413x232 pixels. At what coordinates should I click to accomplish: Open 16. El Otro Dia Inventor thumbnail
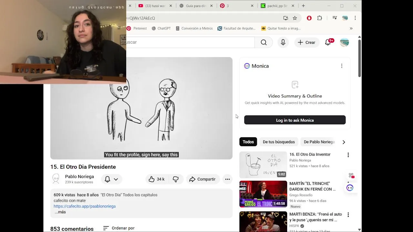click(x=263, y=165)
